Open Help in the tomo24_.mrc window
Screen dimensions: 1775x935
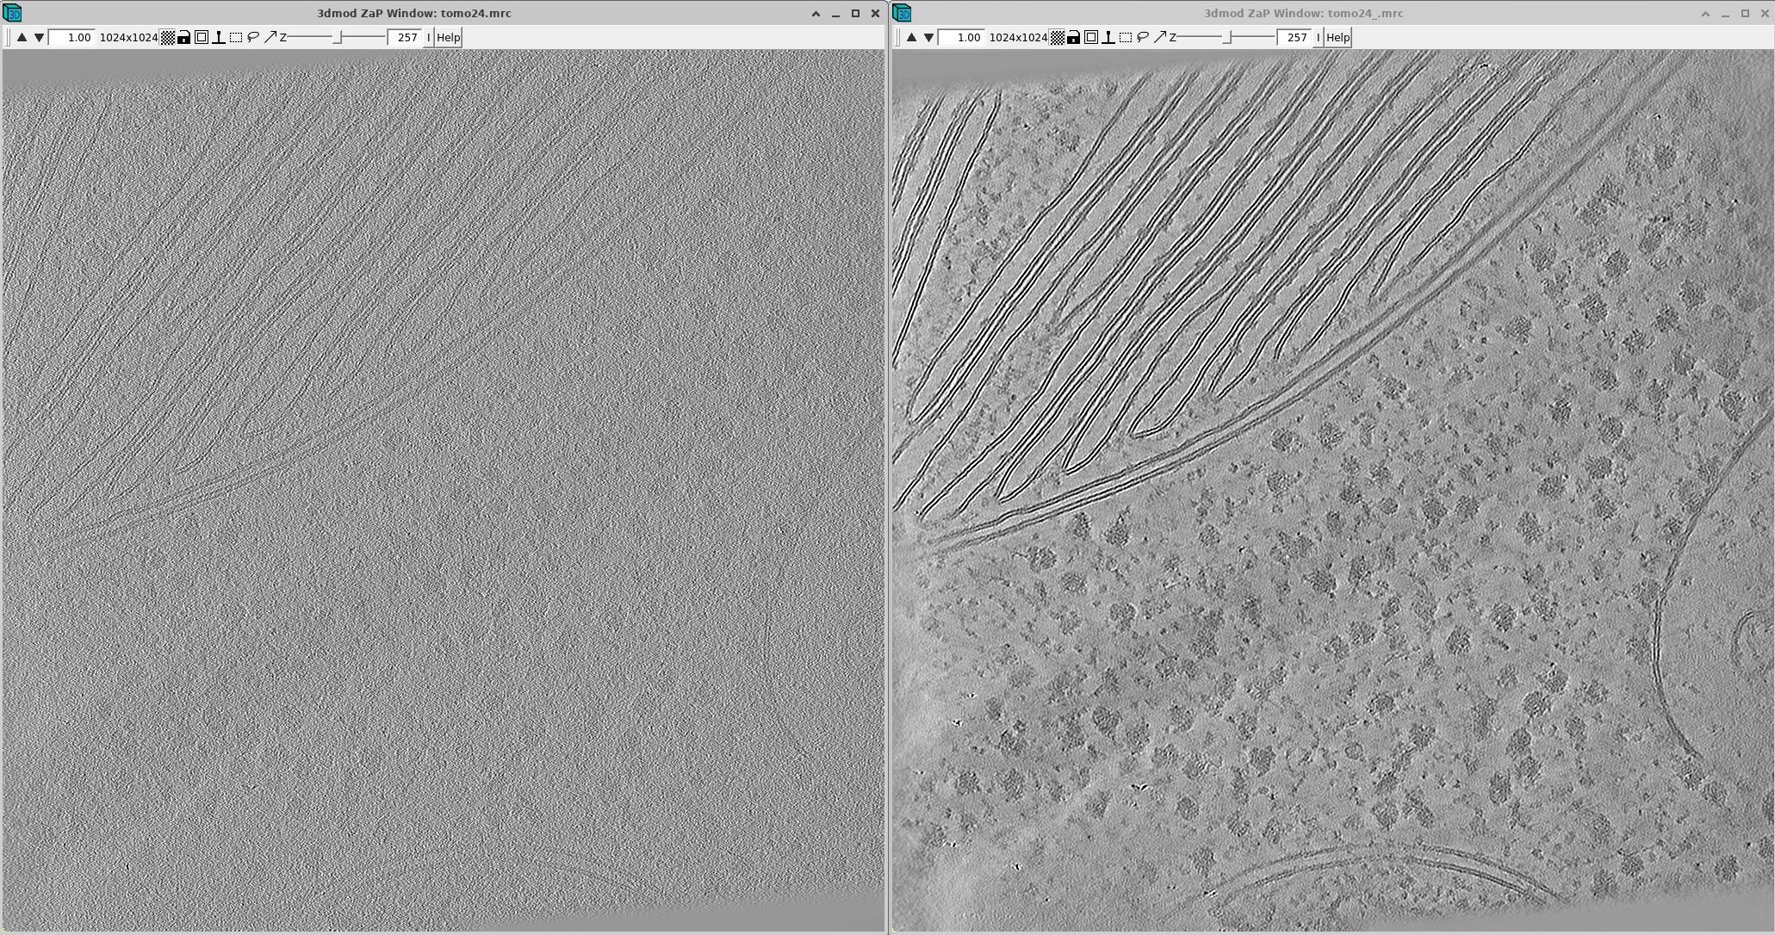[1337, 37]
